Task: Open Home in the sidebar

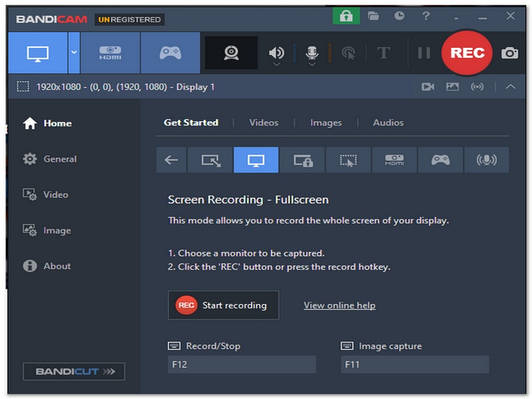Action: (x=47, y=123)
